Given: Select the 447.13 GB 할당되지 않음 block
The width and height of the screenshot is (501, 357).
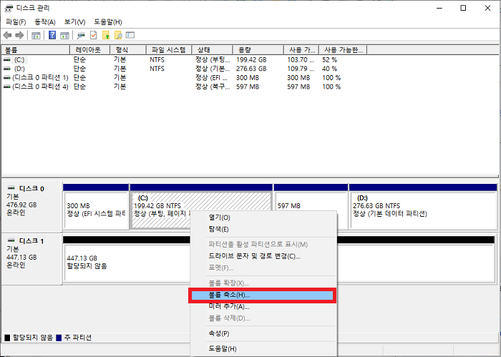Looking at the screenshot, I should coord(279,263).
